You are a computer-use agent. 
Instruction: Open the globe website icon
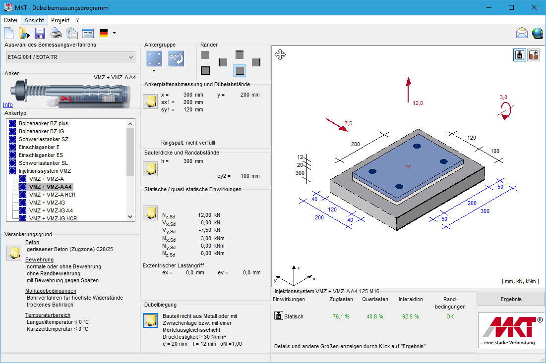click(537, 33)
